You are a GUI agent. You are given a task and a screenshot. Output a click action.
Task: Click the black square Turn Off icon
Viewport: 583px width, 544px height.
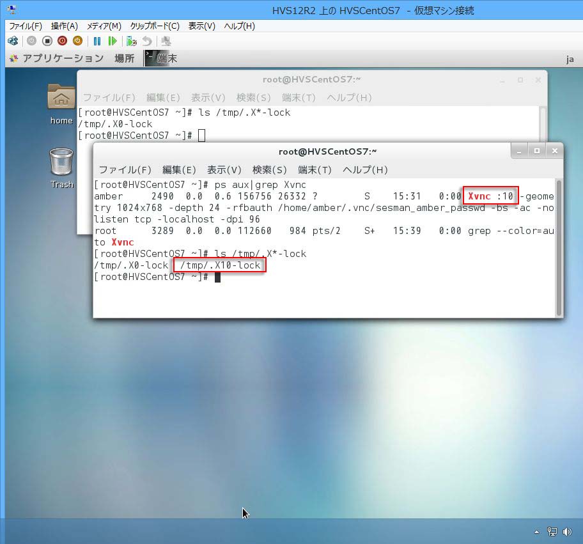[47, 41]
